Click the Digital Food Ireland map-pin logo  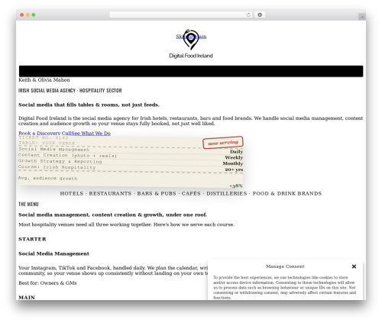point(191,40)
